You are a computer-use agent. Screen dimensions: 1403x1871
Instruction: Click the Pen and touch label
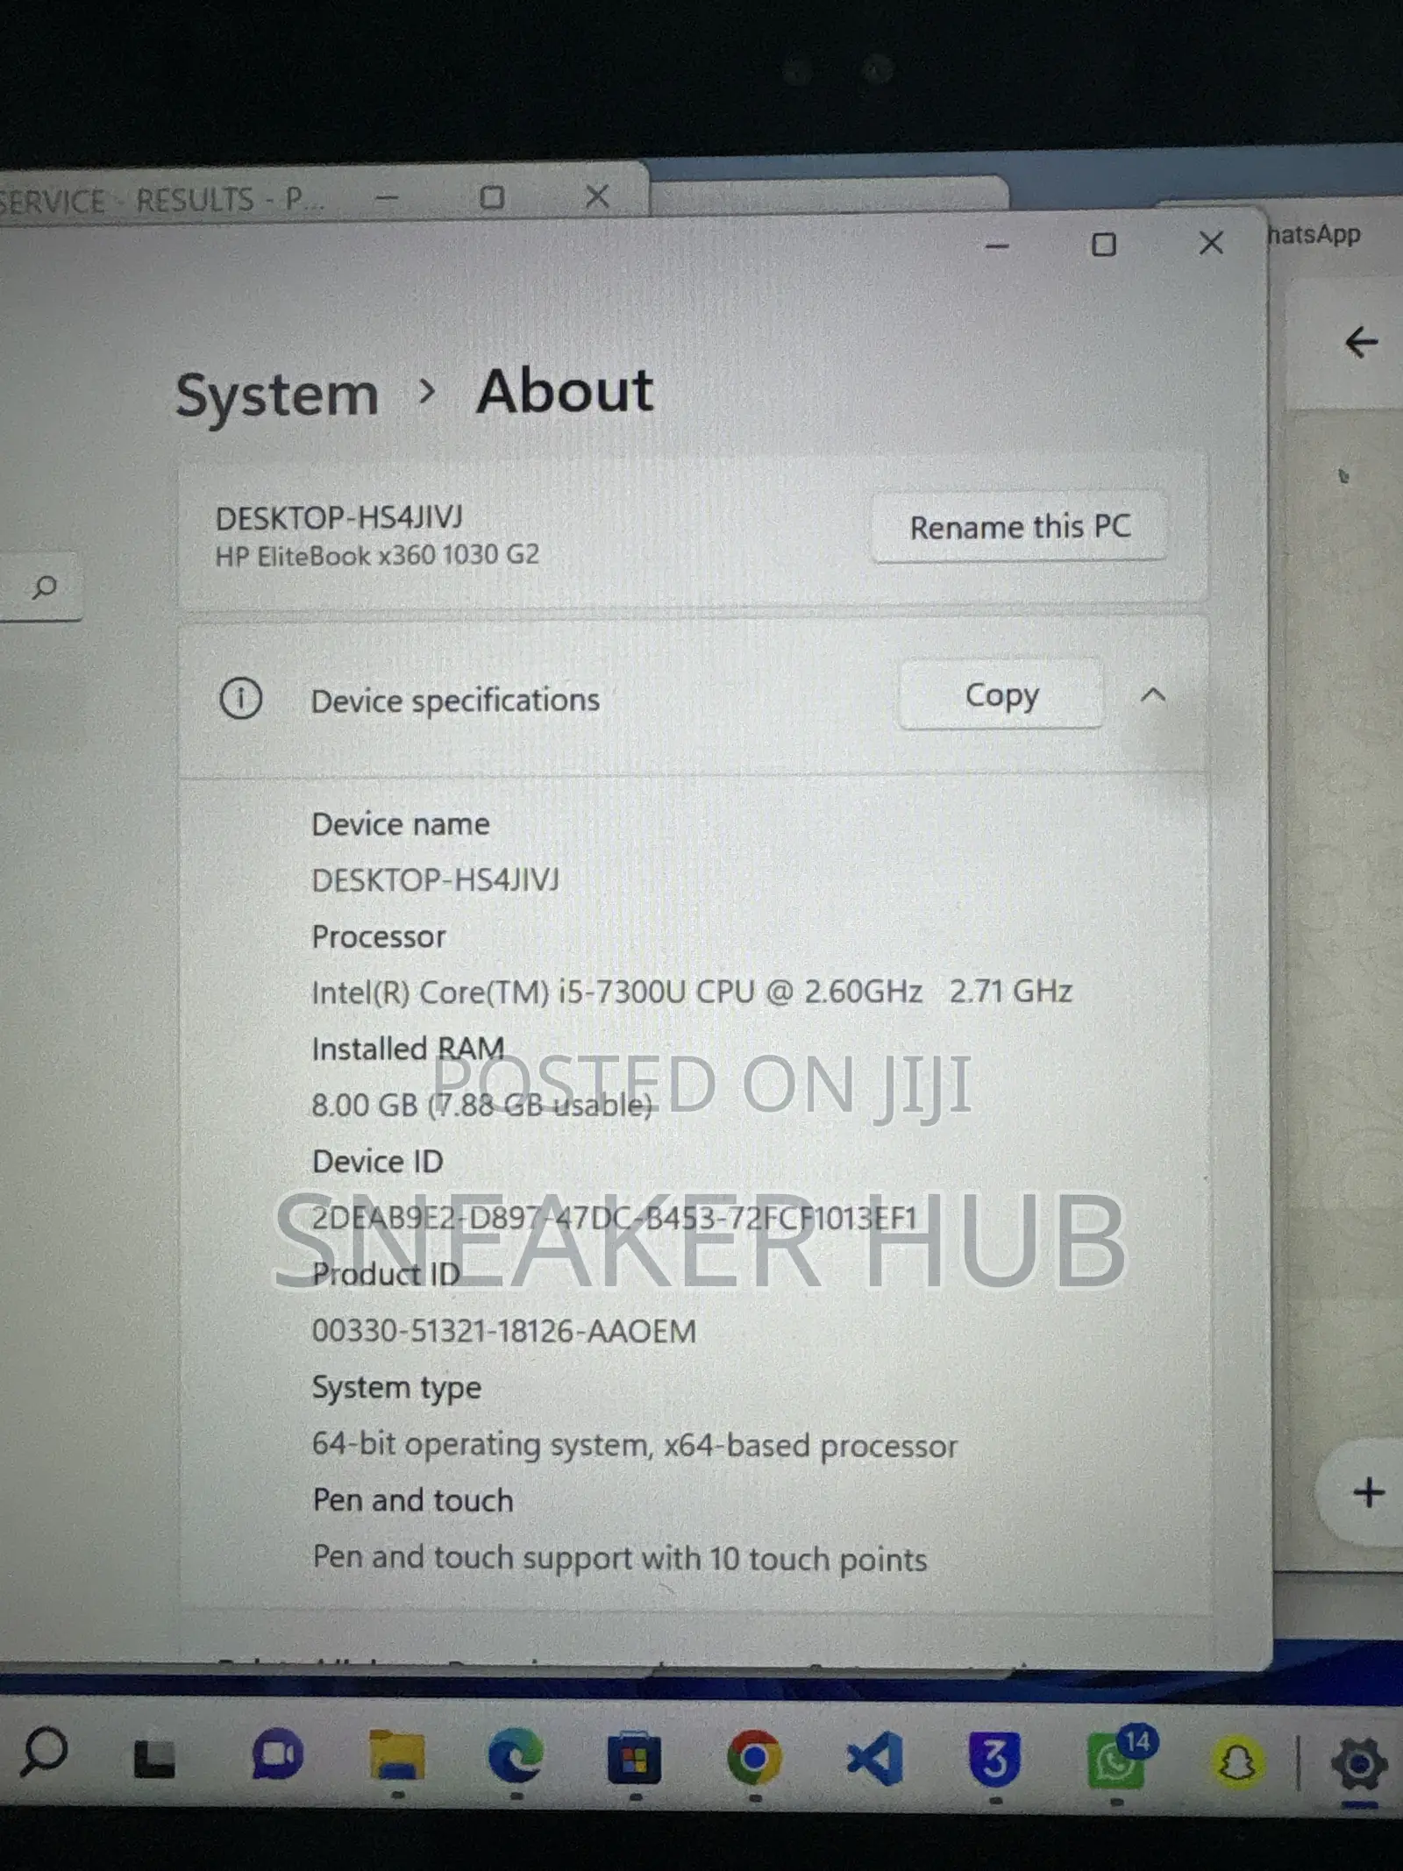click(412, 1500)
